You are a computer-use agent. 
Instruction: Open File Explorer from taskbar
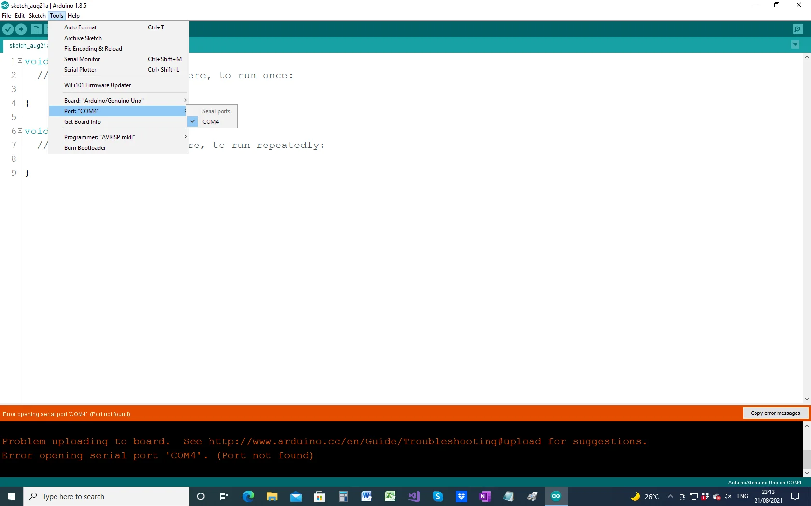click(272, 496)
